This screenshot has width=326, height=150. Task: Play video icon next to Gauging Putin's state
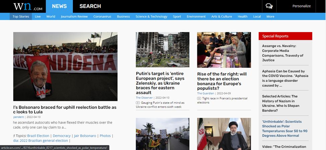click(x=138, y=103)
